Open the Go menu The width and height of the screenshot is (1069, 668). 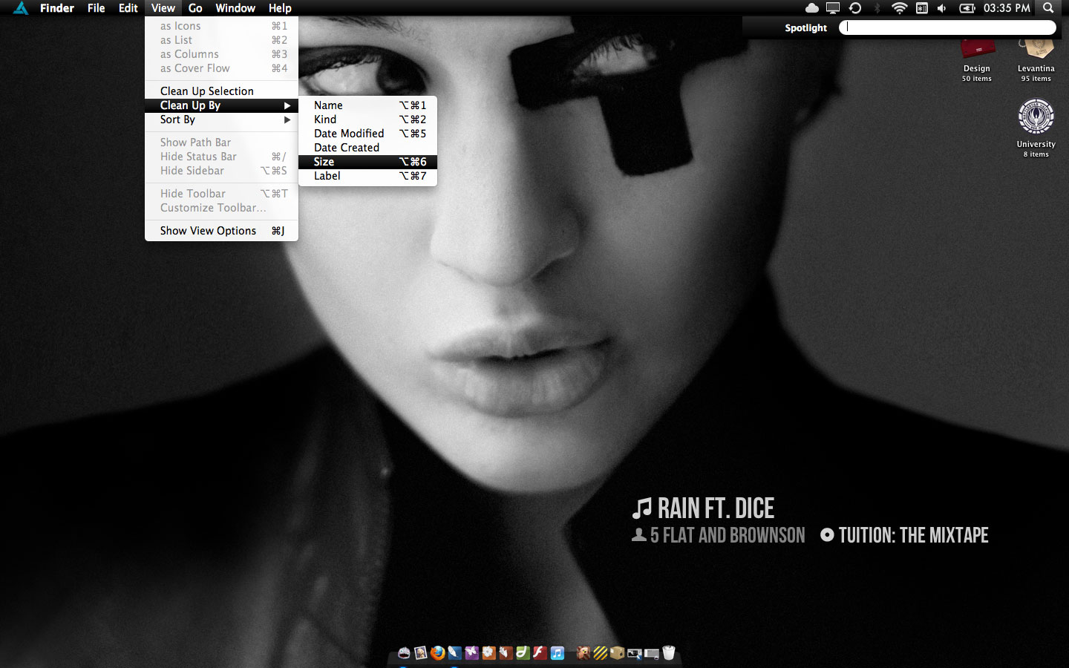[195, 8]
